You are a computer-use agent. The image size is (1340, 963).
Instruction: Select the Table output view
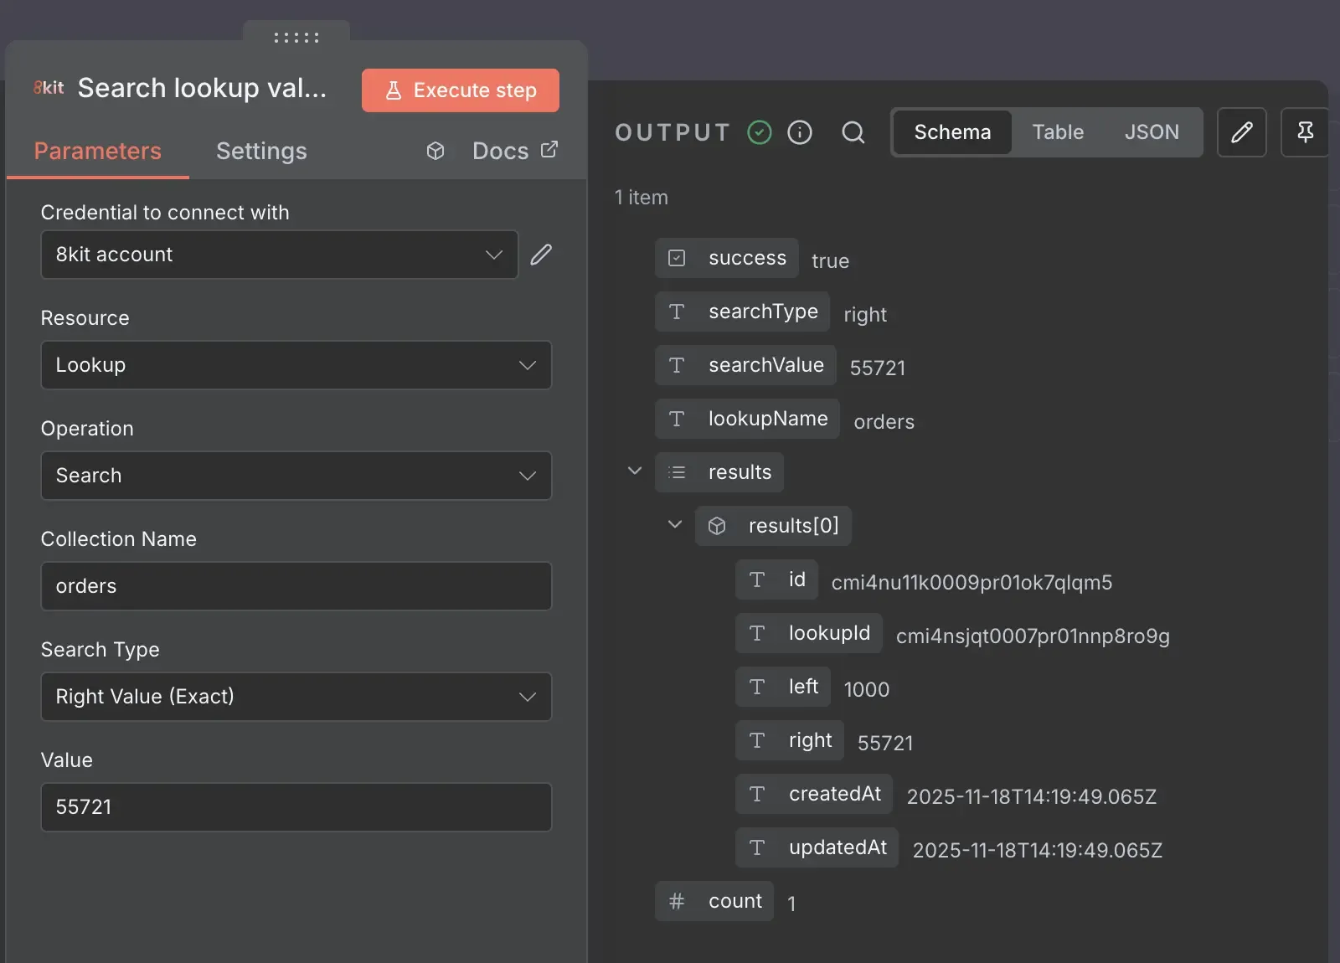(1058, 132)
